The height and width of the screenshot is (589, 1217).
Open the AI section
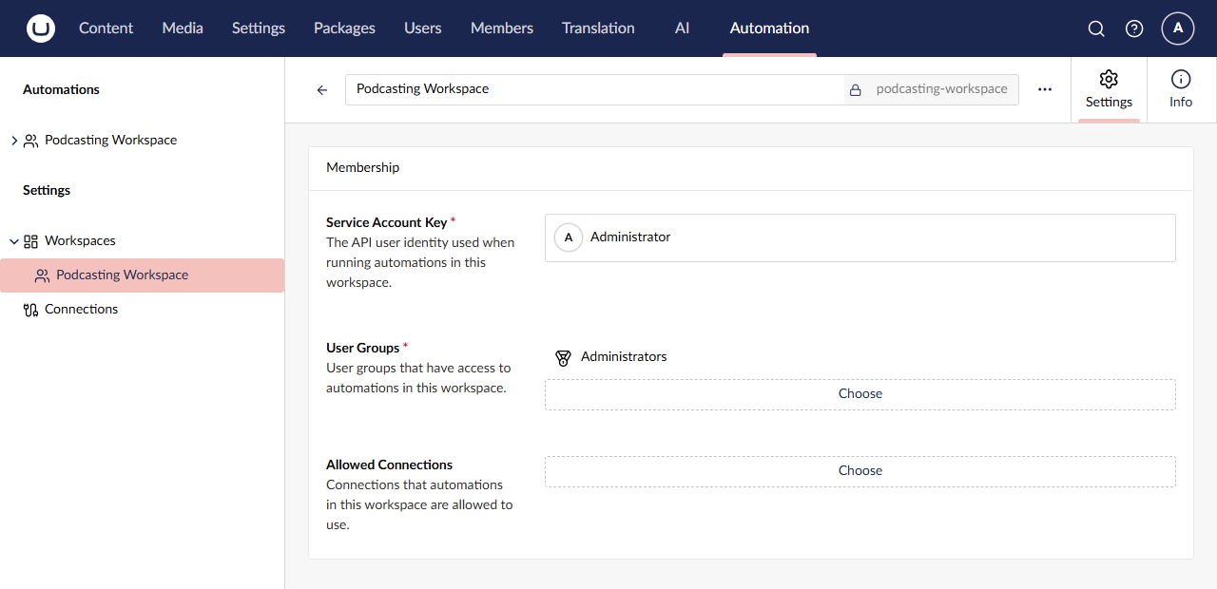pyautogui.click(x=682, y=28)
